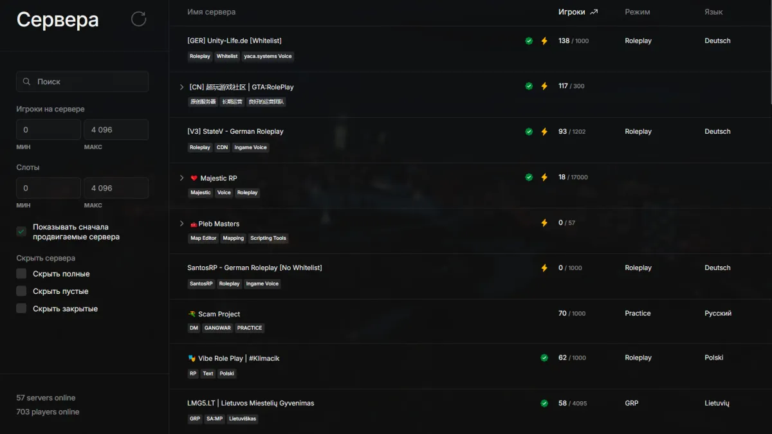772x434 pixels.
Task: Expand the Majestic RP server entry
Action: tap(181, 178)
